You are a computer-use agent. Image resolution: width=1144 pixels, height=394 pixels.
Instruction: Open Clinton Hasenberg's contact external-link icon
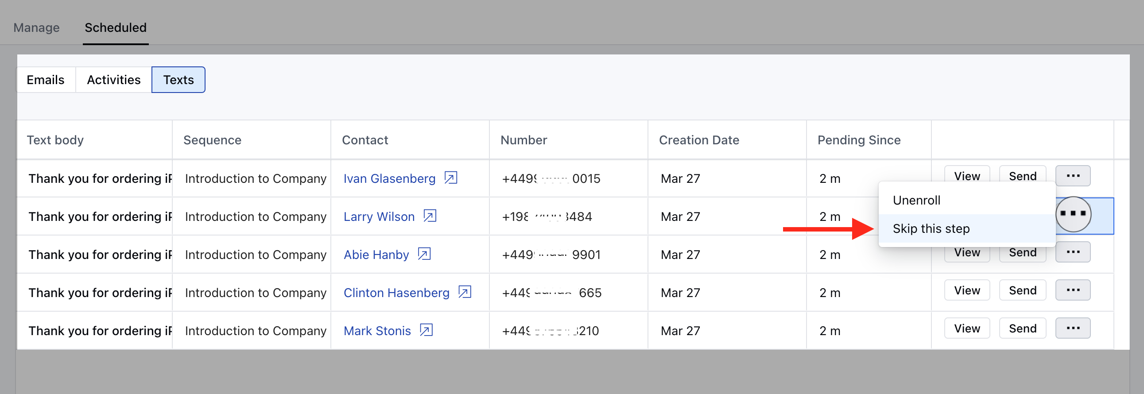(465, 292)
